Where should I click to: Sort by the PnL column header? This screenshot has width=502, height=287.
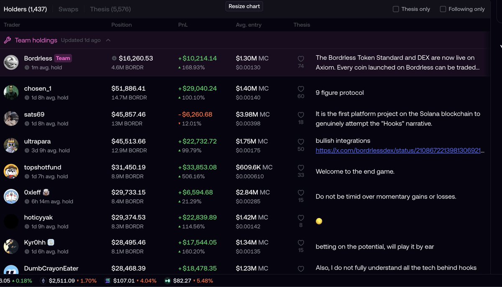pos(184,25)
